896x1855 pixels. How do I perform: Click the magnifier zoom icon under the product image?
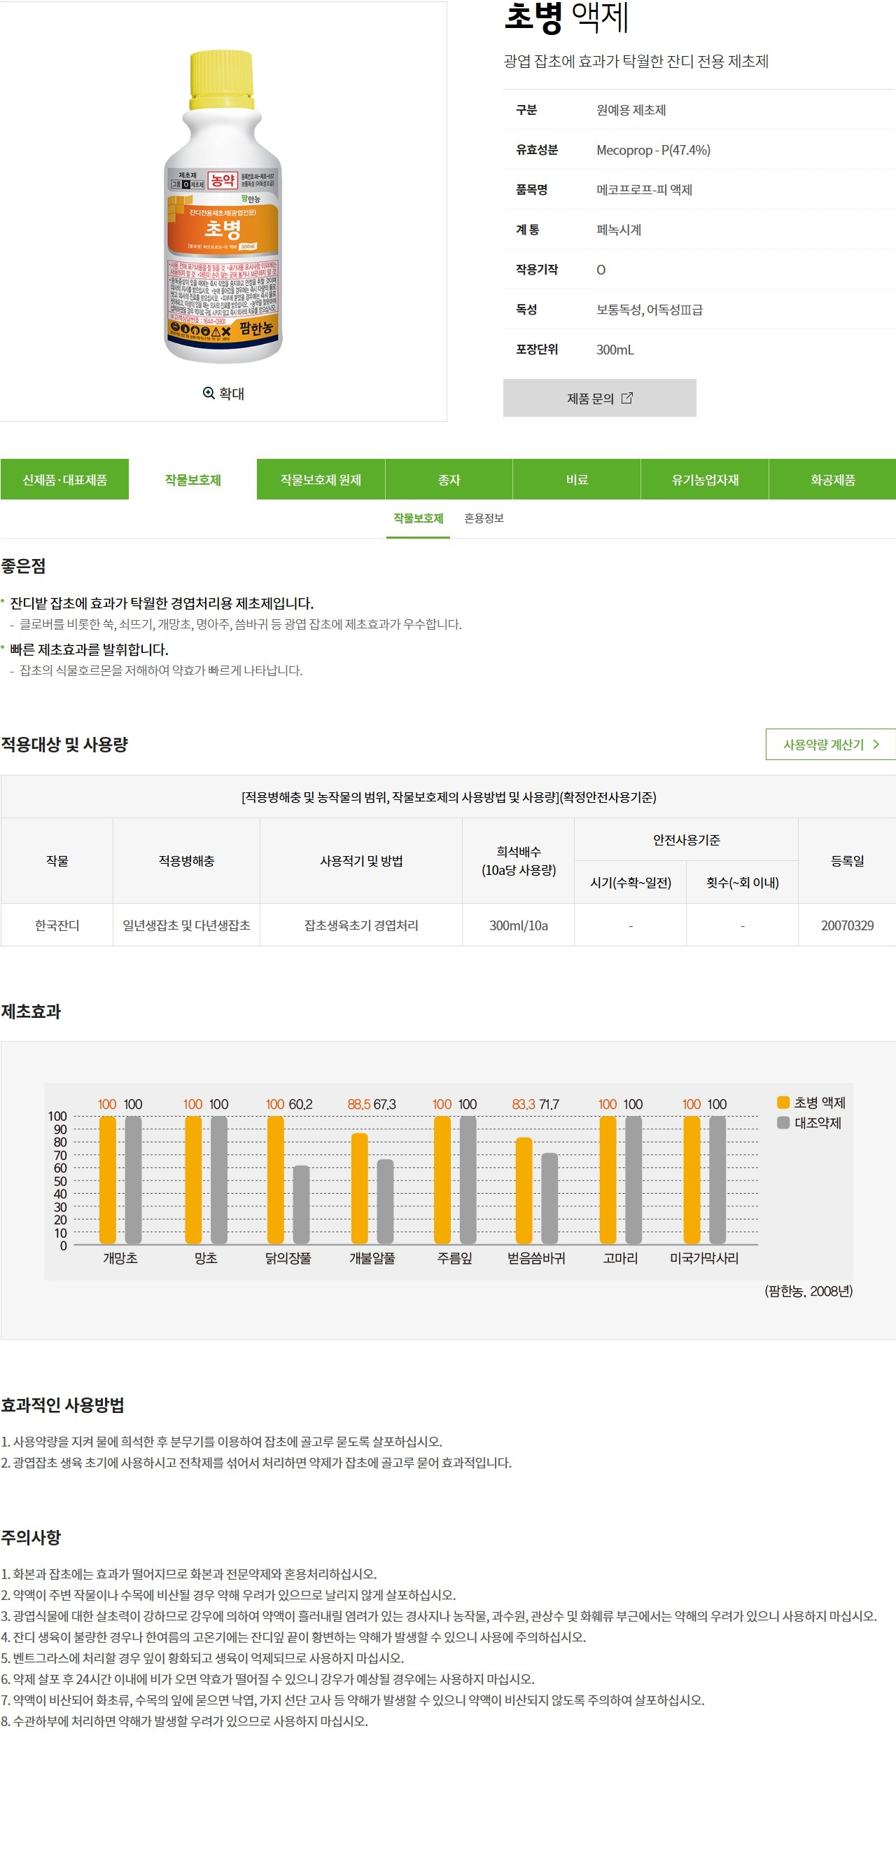(209, 392)
